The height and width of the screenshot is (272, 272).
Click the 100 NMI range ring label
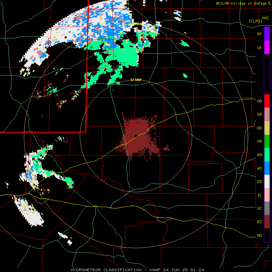(x=135, y=24)
